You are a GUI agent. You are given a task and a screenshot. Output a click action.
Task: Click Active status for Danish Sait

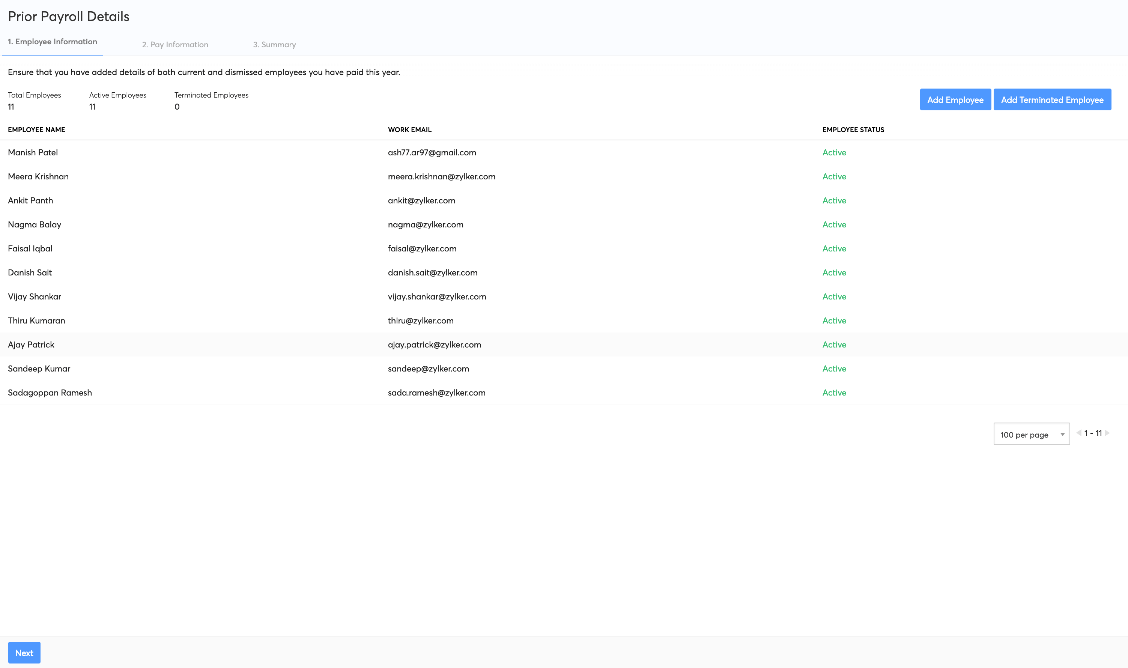tap(834, 273)
